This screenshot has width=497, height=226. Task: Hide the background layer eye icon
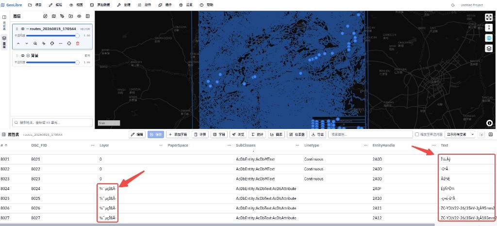[x=23, y=55]
